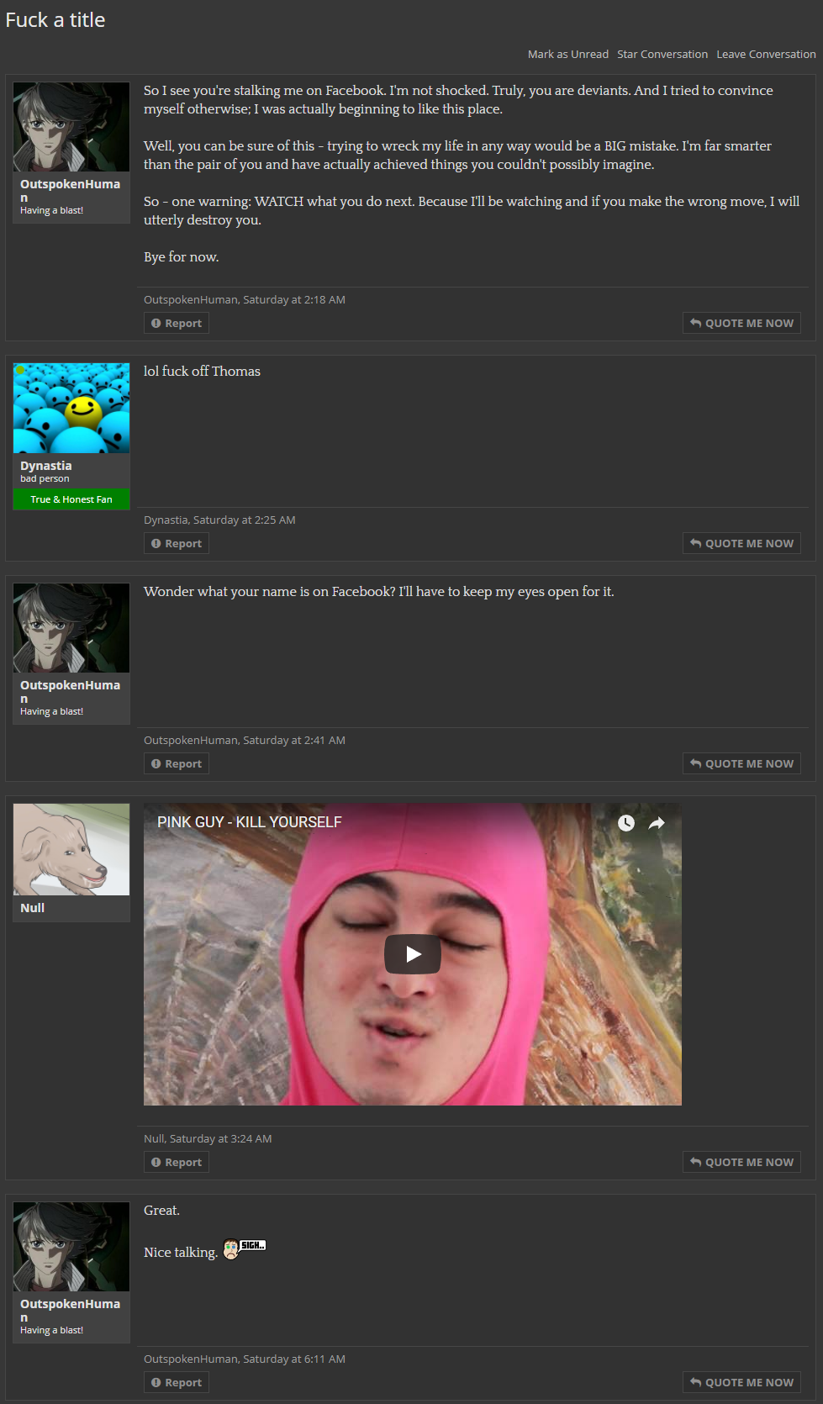This screenshot has width=823, height=1404.
Task: Open OutspokenHuman's avatar beside Facebook name post
Action: tap(71, 628)
